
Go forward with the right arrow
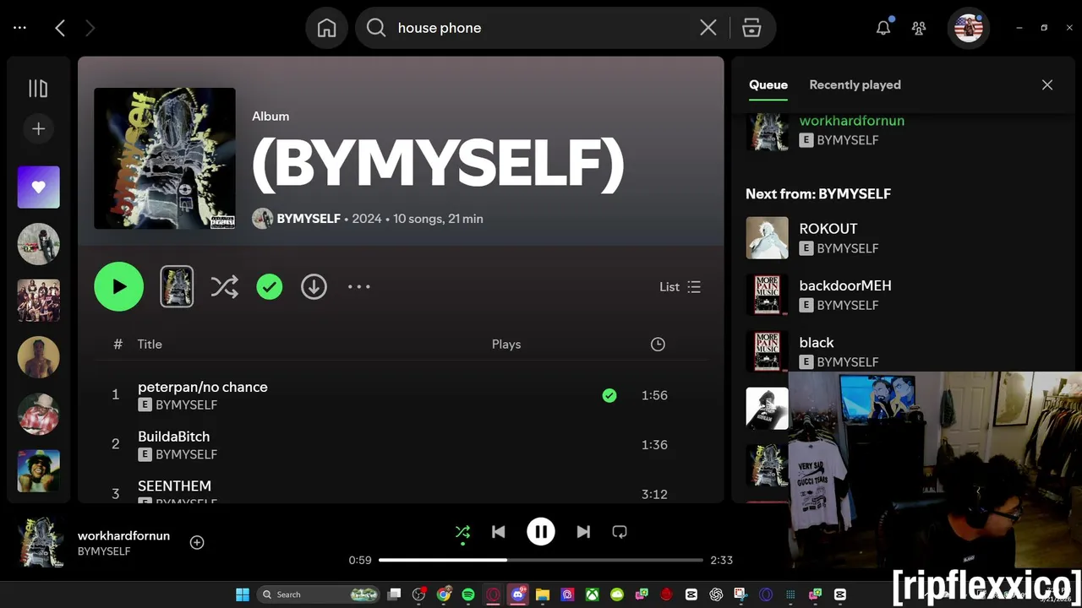[90, 28]
